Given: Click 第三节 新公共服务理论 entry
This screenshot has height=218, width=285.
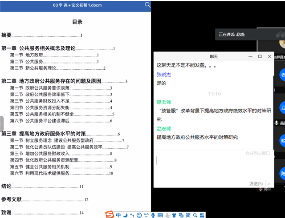Looking at the screenshot, I should [x=57, y=68].
